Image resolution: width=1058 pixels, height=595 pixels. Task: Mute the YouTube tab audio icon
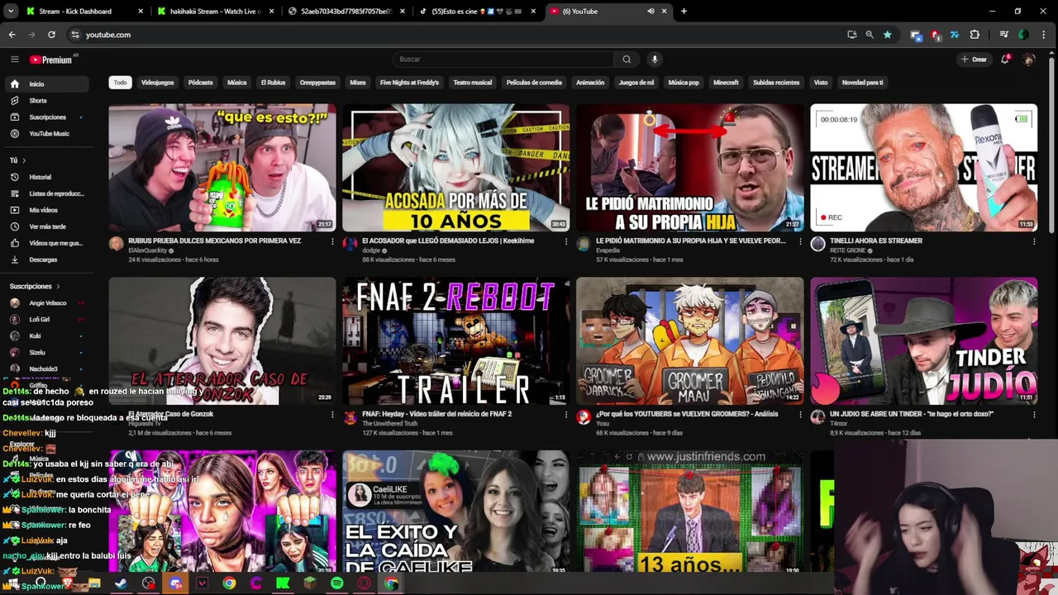tap(651, 12)
